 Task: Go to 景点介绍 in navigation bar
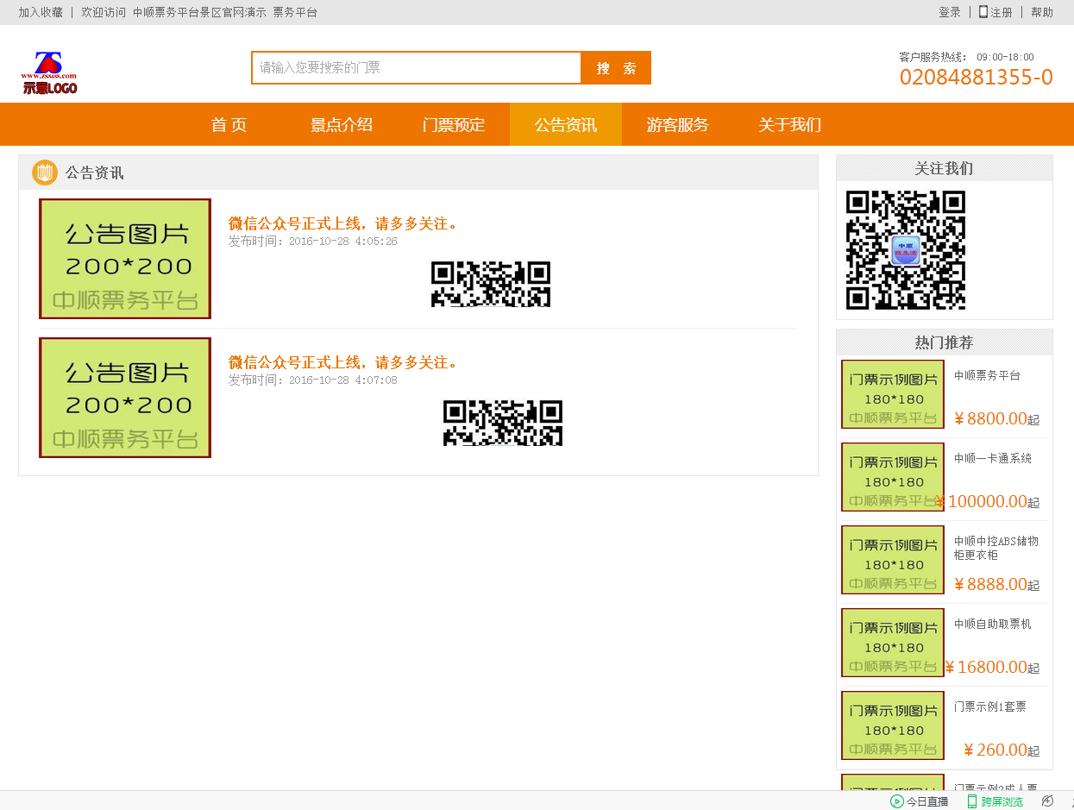342,124
